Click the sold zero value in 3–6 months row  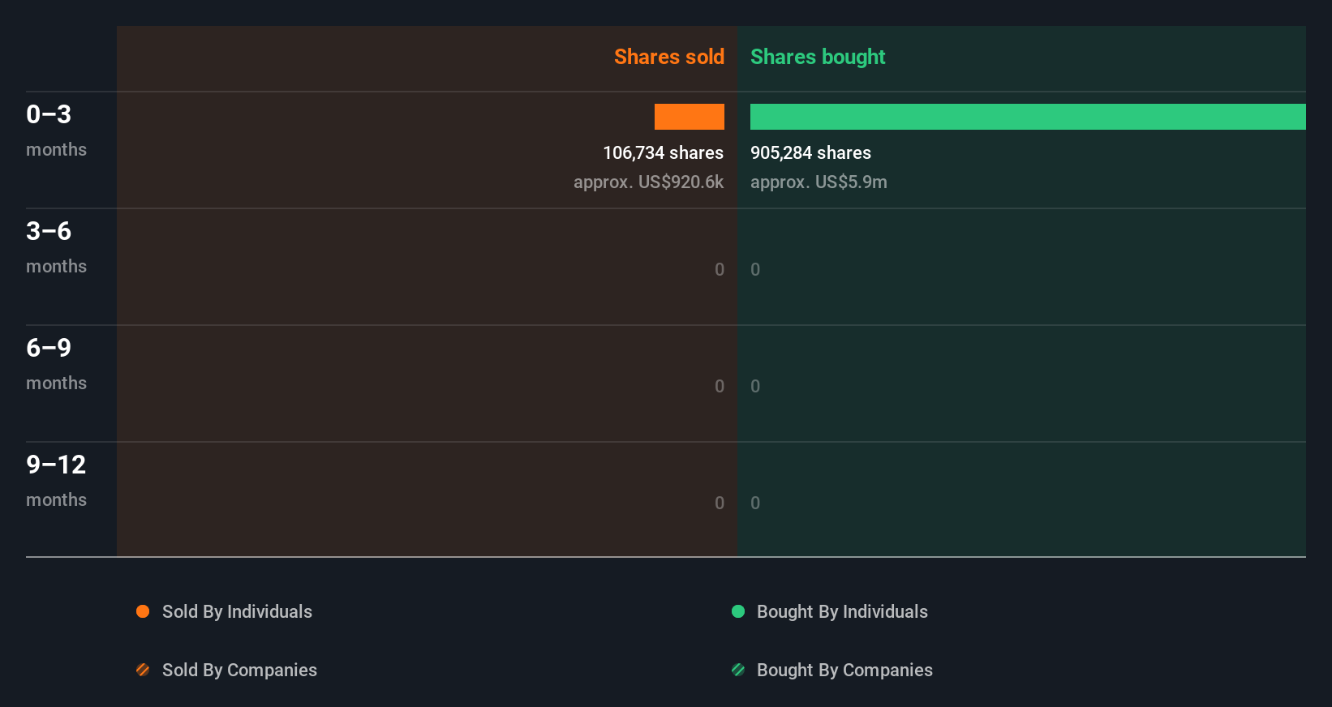(720, 269)
